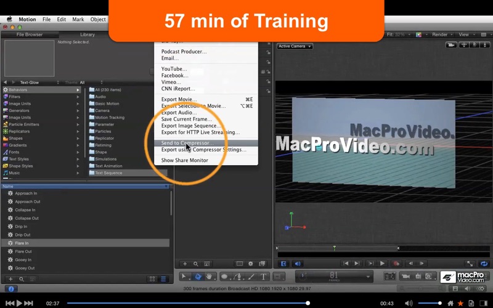
Task: Toggle canvas audio mute speaker
Action: [298, 264]
